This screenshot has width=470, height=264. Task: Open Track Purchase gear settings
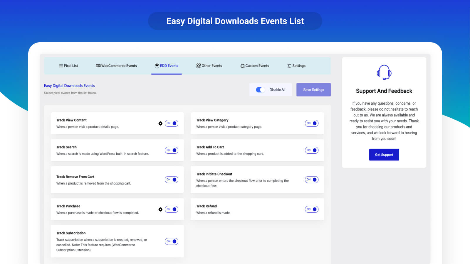click(160, 209)
